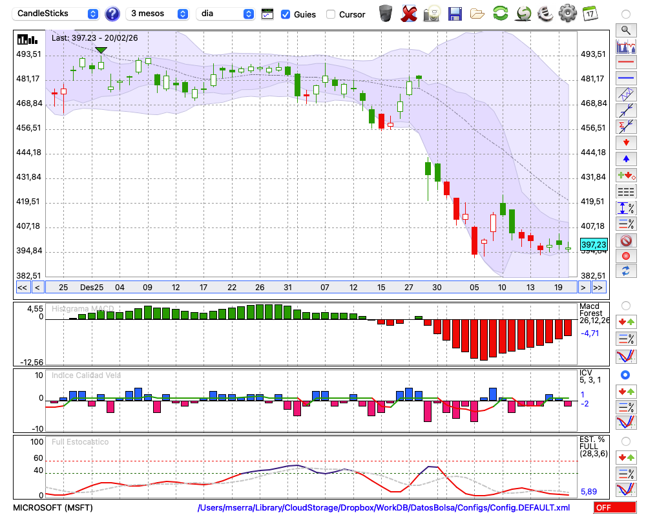
Task: Click the blue floppy disk save icon
Action: click(x=455, y=13)
